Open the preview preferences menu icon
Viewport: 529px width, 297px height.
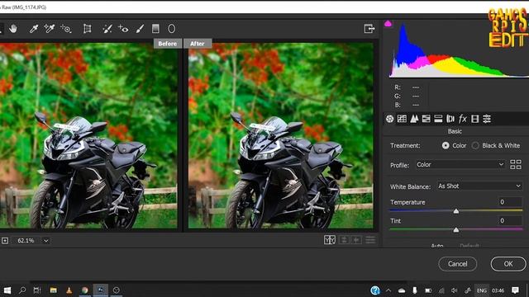pyautogui.click(x=370, y=240)
